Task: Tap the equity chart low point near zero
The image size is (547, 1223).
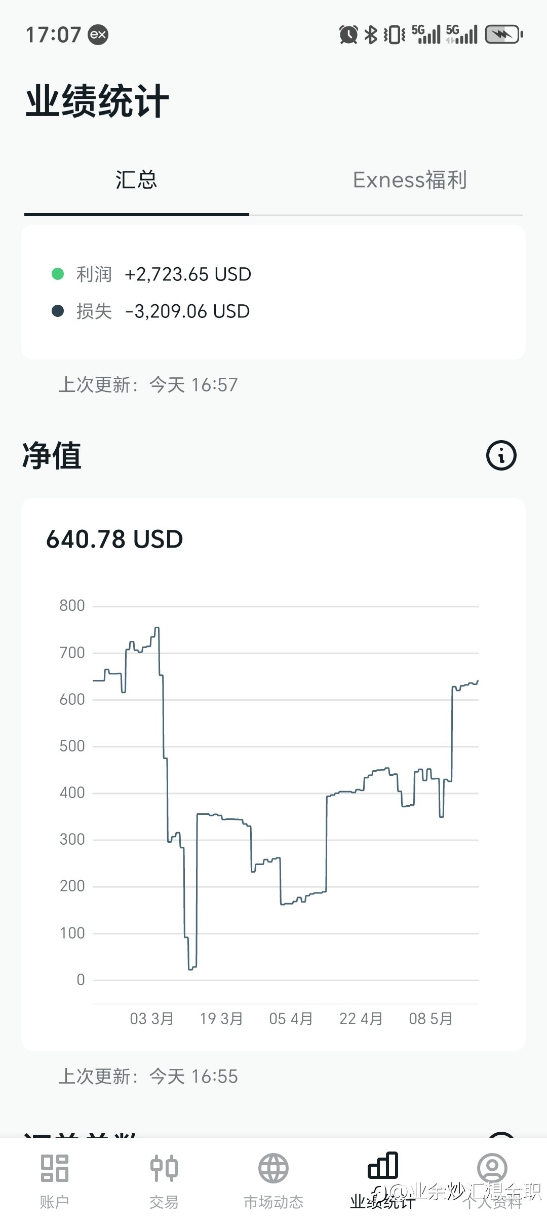Action: (x=192, y=967)
